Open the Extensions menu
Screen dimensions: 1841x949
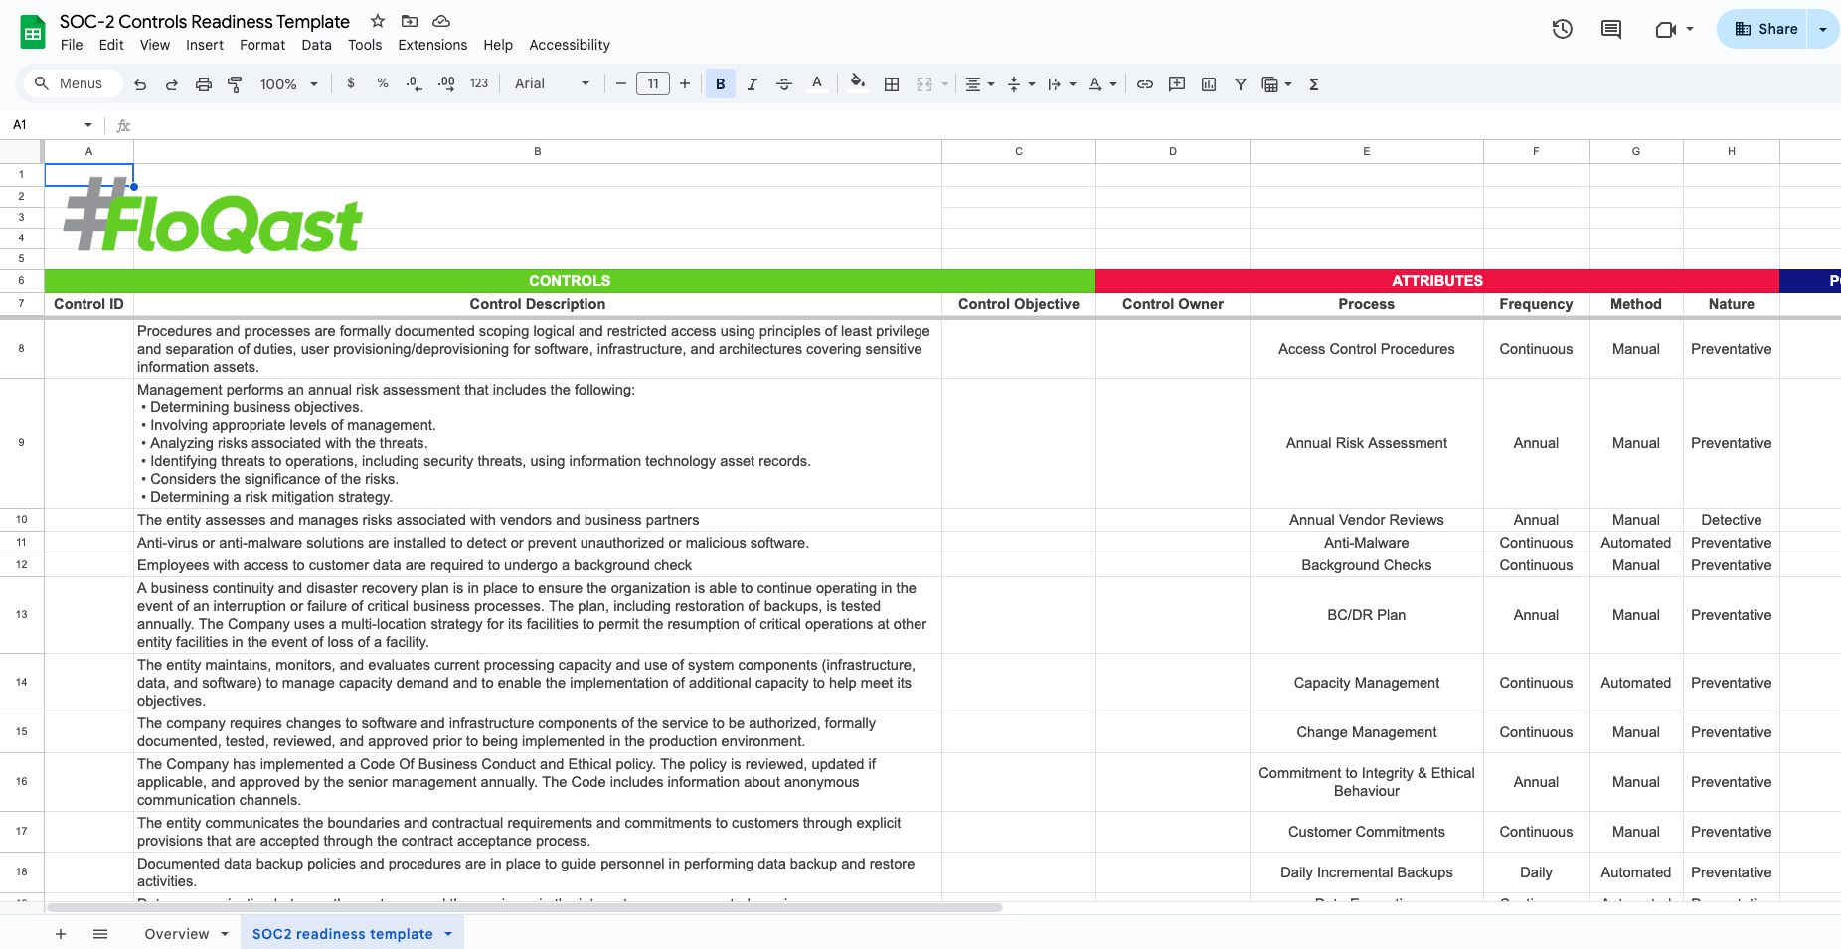pyautogui.click(x=432, y=45)
